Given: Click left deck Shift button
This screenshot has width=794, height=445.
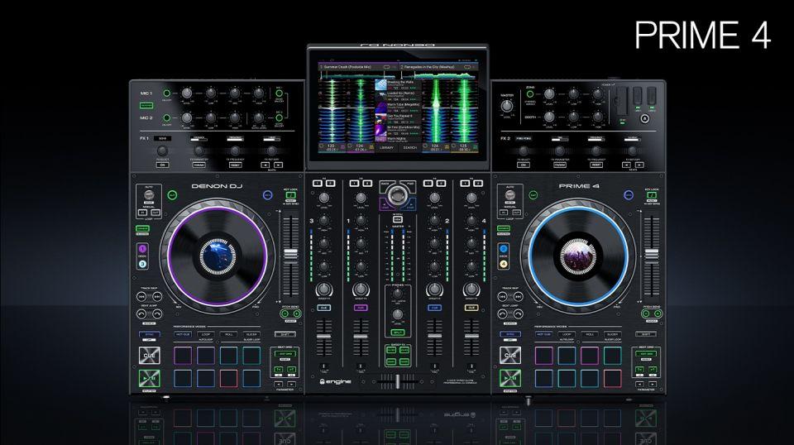Looking at the screenshot, I should (x=285, y=335).
